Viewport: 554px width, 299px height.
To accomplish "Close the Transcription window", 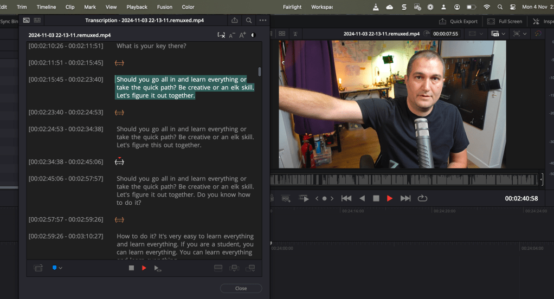I will tap(241, 288).
